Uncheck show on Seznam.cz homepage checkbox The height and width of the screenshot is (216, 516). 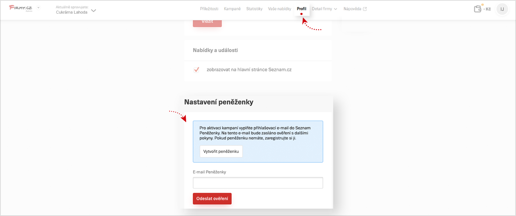coord(196,70)
